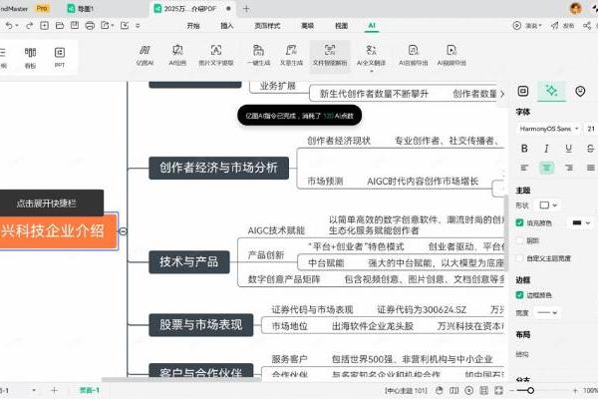Click the 发布 publish button
The image size is (598, 399).
click(563, 26)
